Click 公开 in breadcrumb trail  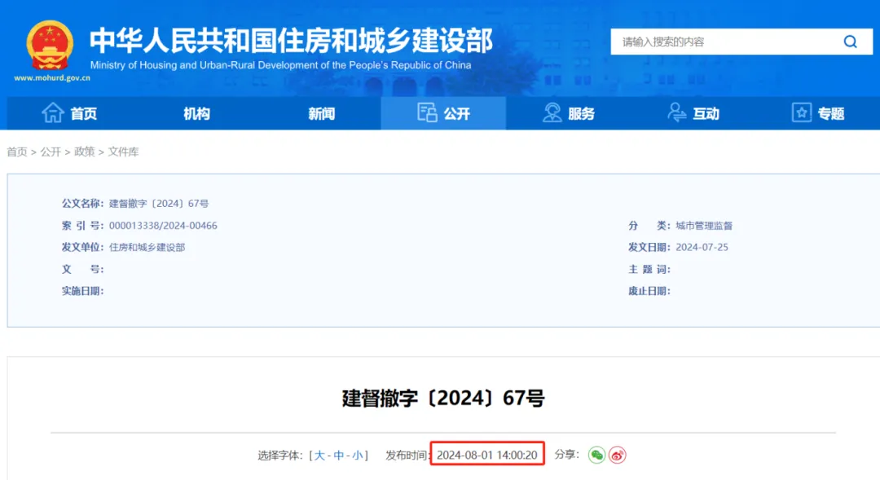tap(51, 152)
